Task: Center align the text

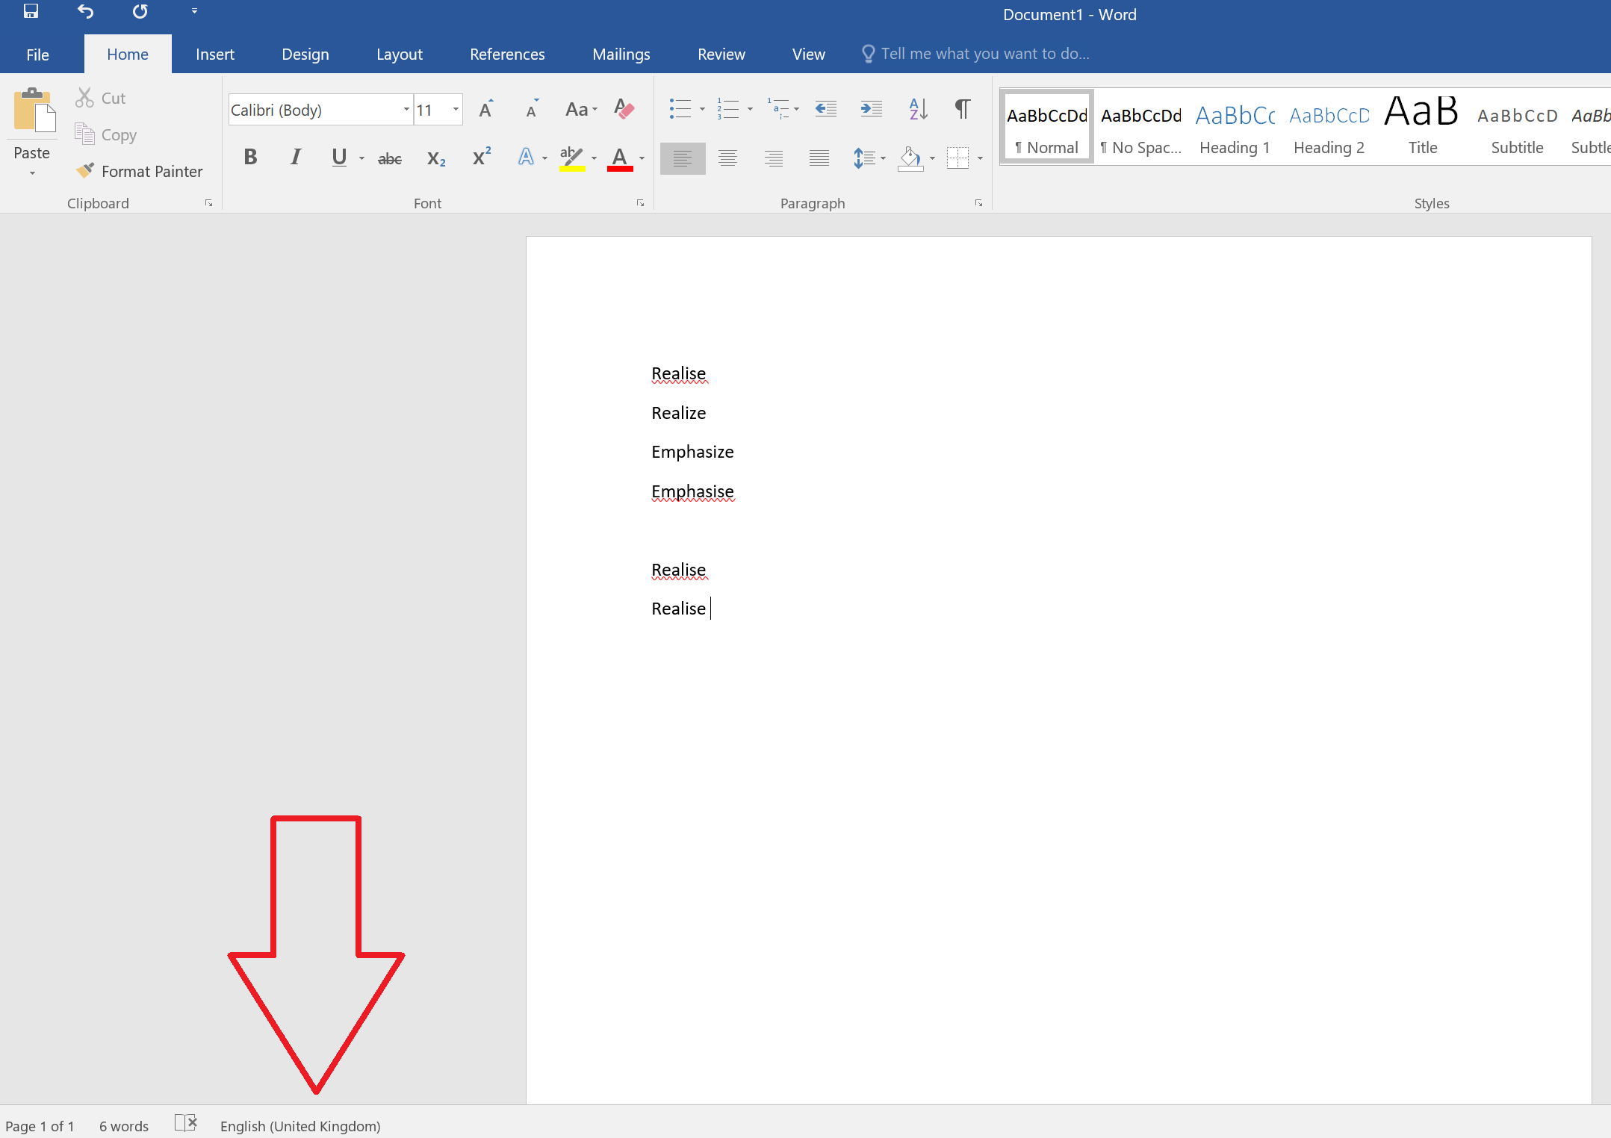Action: click(x=728, y=158)
